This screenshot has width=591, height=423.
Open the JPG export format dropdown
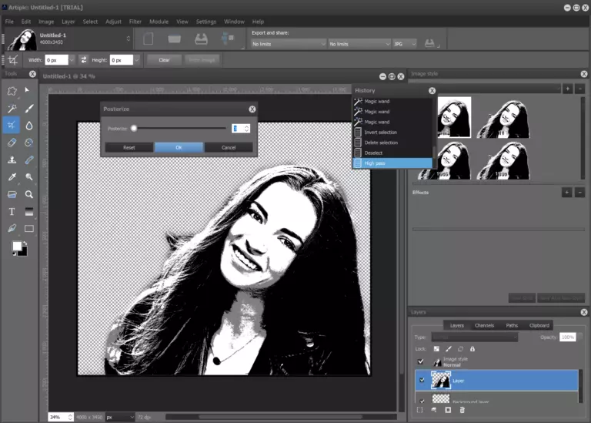(x=404, y=44)
